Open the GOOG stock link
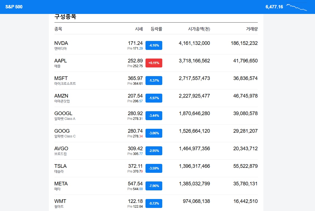The image size is (315, 211). [62, 131]
